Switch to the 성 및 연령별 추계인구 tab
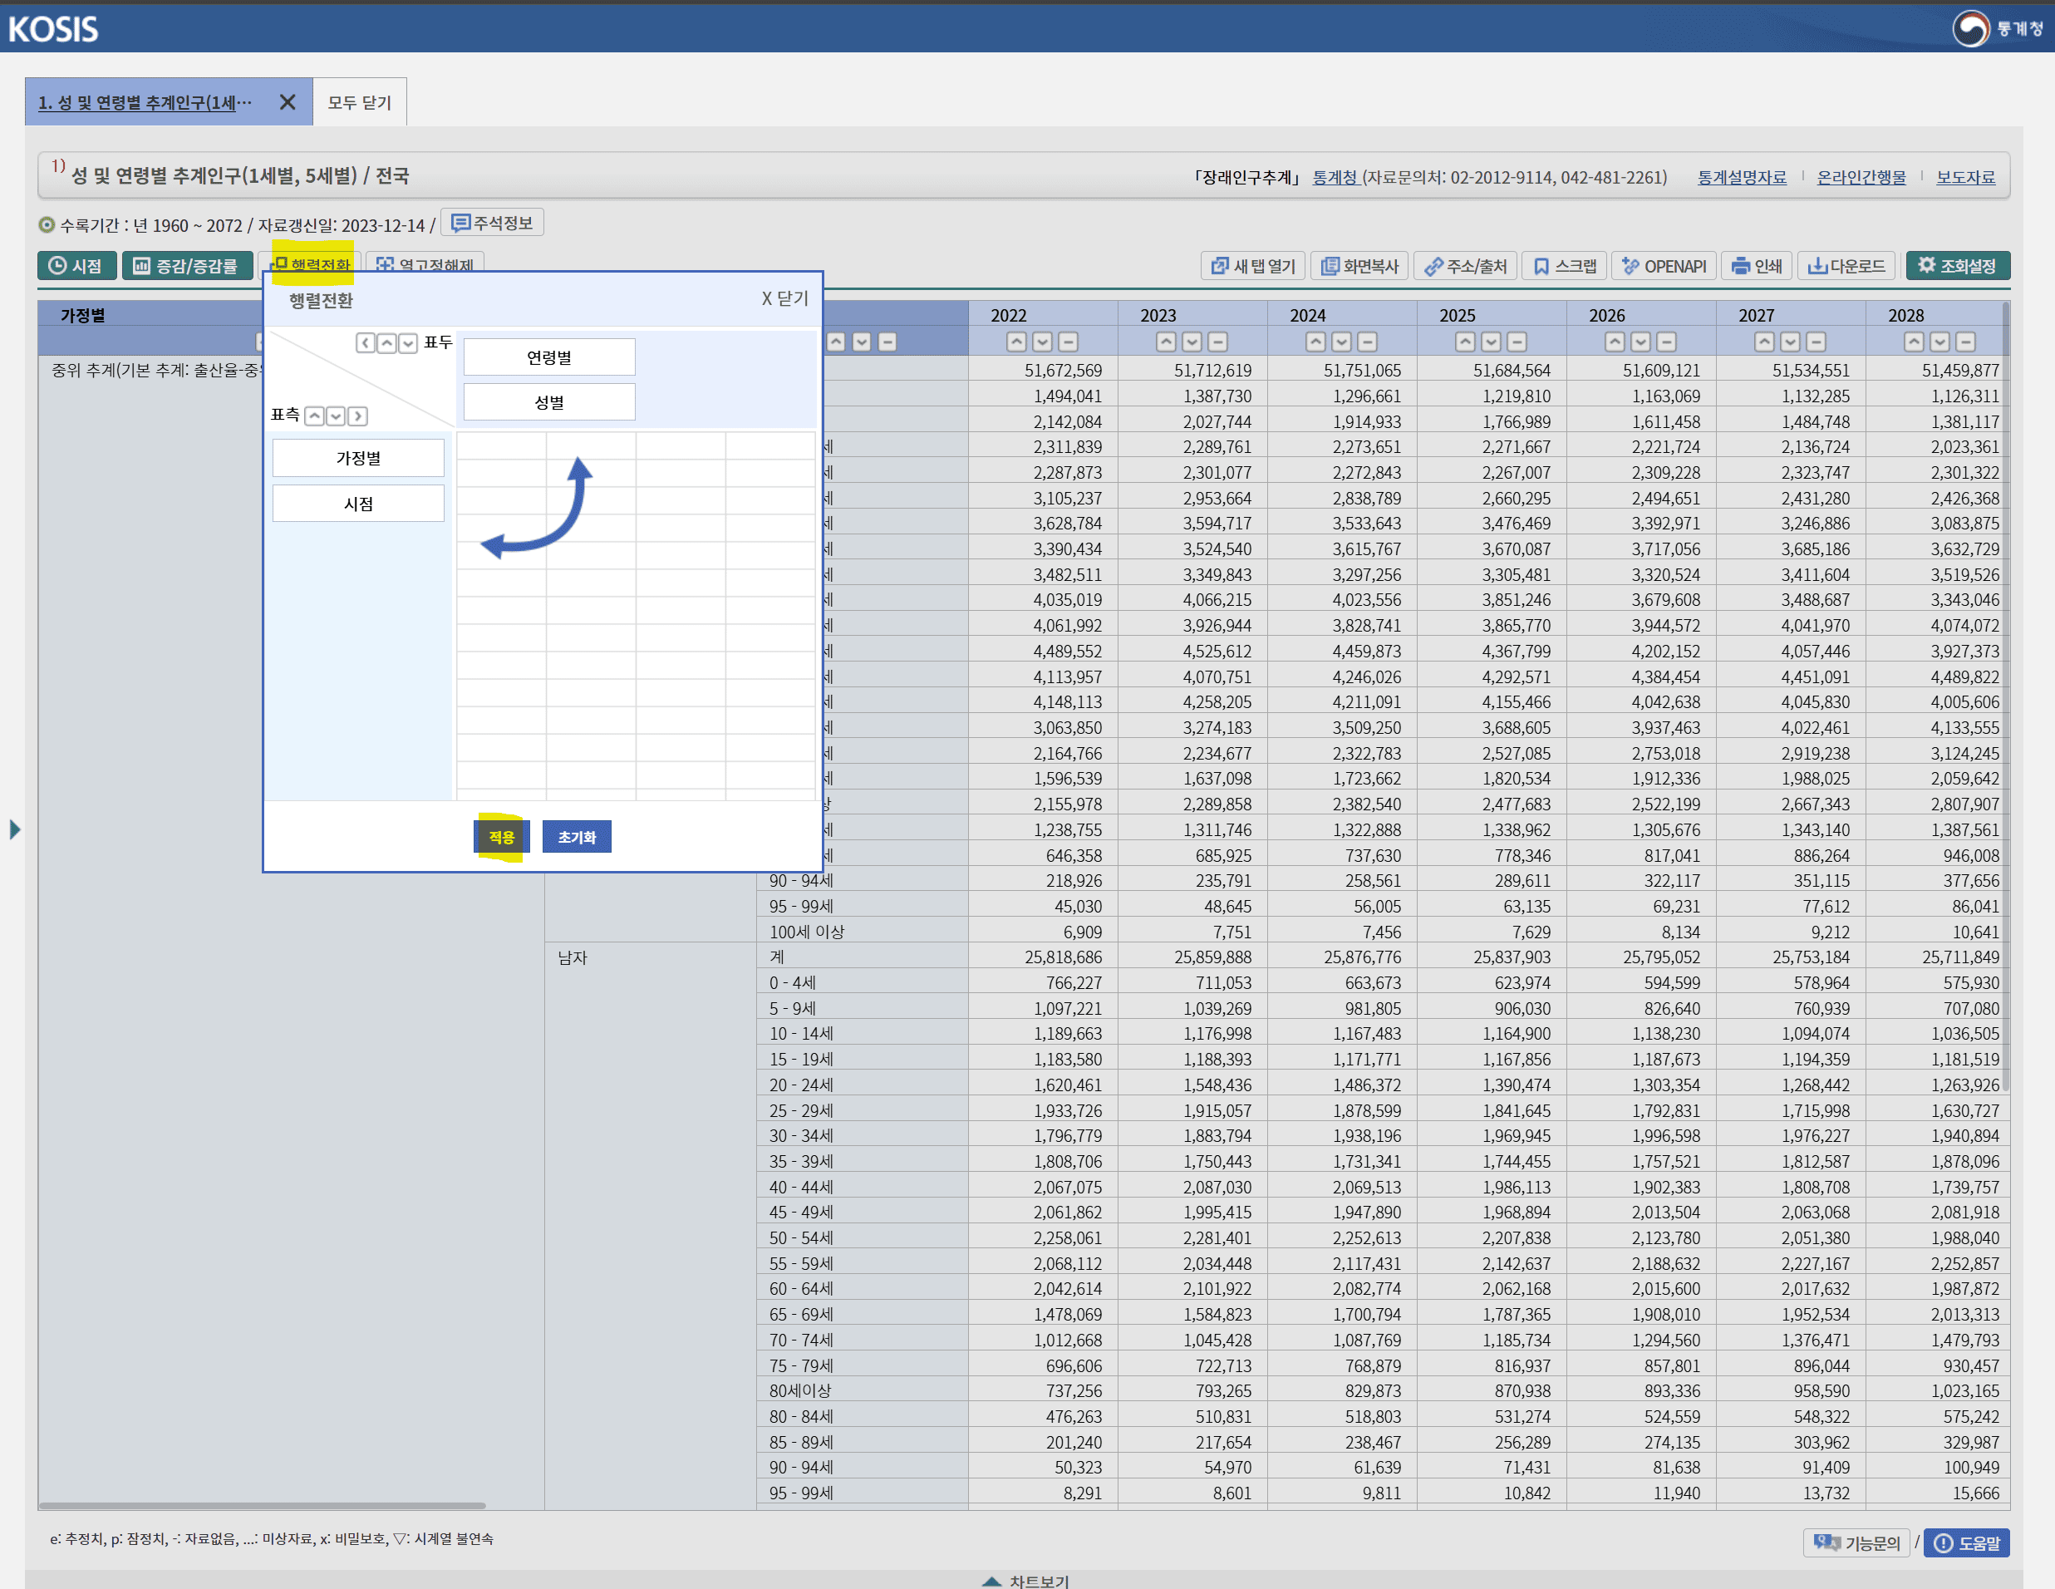 146,102
